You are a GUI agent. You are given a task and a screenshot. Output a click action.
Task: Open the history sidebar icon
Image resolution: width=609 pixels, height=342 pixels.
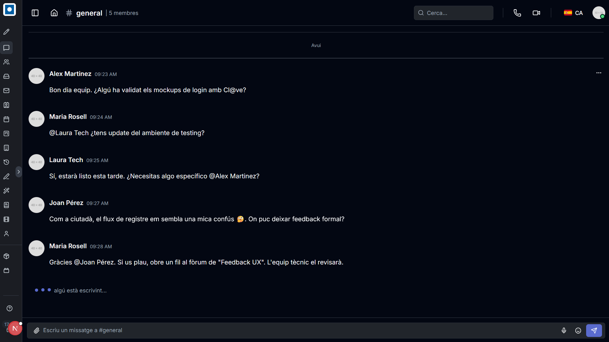click(6, 162)
